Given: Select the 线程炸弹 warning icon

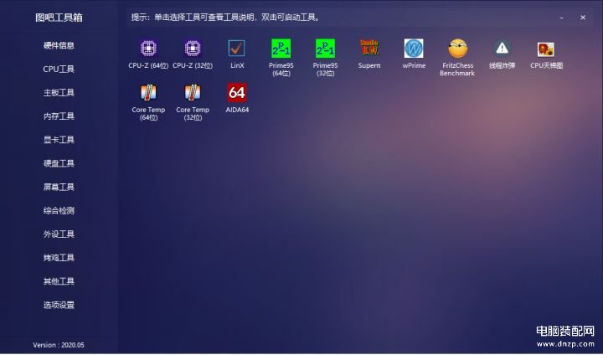Looking at the screenshot, I should tap(502, 49).
